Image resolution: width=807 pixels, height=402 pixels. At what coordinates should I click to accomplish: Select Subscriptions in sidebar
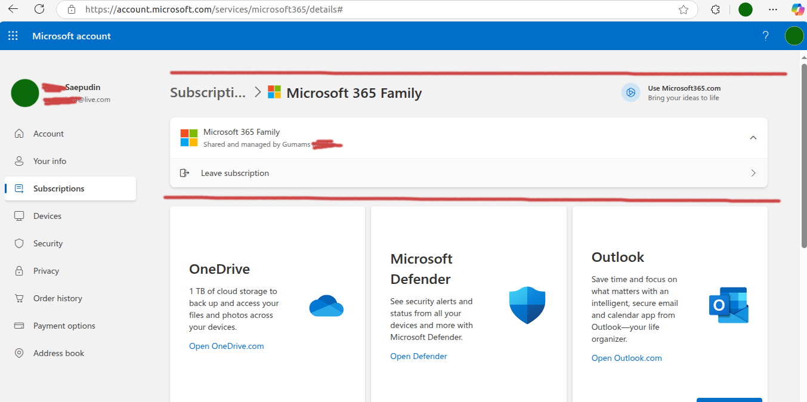click(x=70, y=188)
